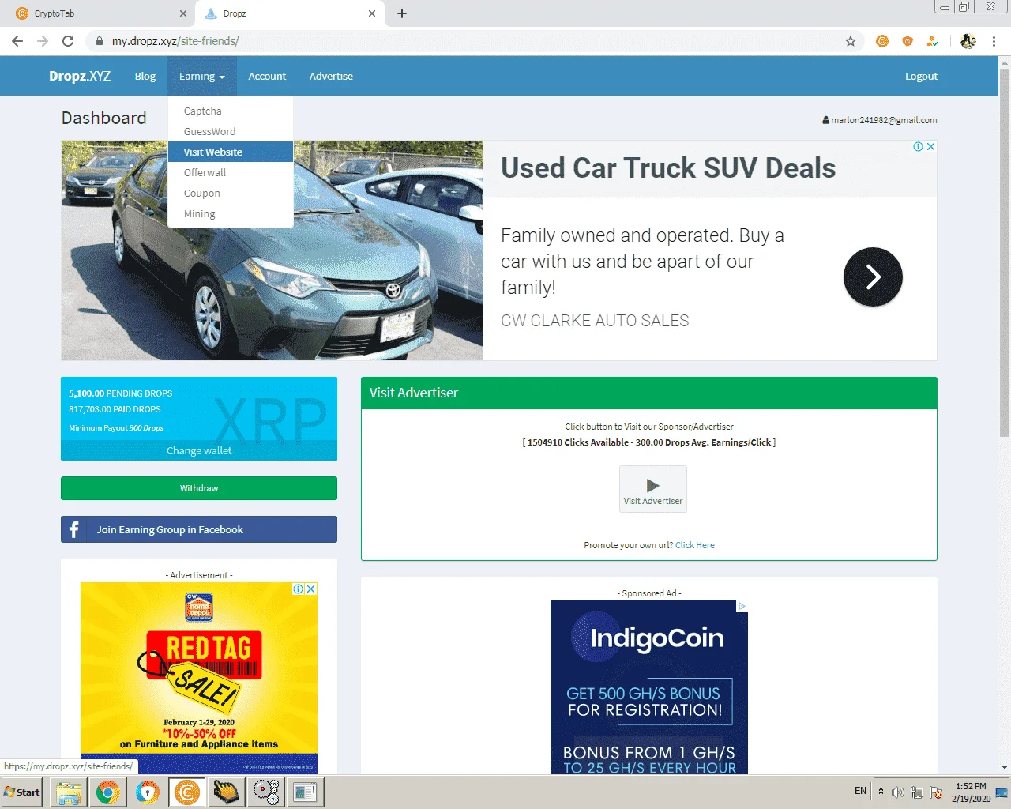Open a new browser tab
The width and height of the screenshot is (1011, 809).
(402, 13)
